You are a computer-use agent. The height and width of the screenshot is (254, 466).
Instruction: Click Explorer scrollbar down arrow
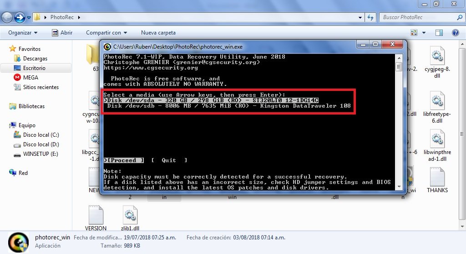click(x=462, y=227)
